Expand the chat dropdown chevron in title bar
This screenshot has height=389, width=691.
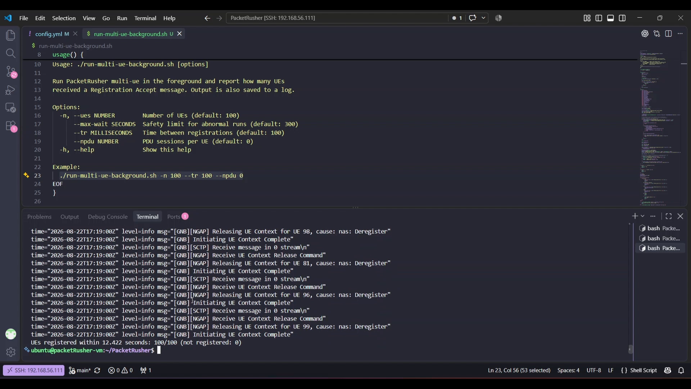[x=483, y=18]
